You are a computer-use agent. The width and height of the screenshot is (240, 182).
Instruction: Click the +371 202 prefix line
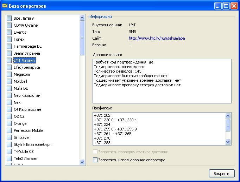coord(102,115)
